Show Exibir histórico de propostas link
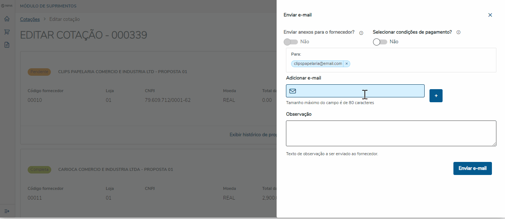The width and height of the screenshot is (505, 219). pos(253,134)
